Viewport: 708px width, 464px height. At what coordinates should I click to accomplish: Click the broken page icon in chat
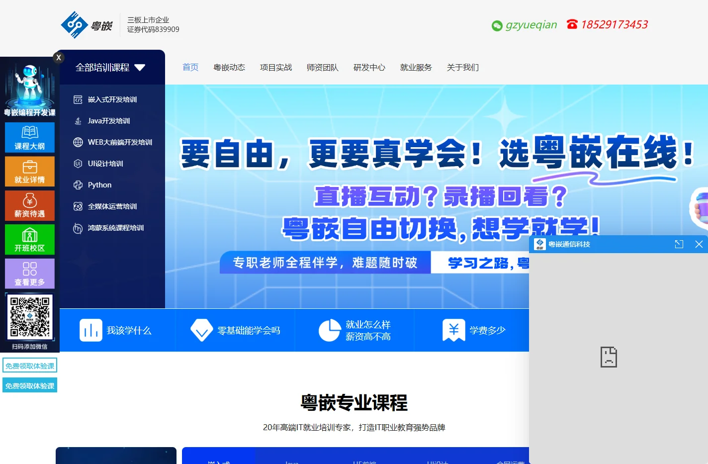609,357
